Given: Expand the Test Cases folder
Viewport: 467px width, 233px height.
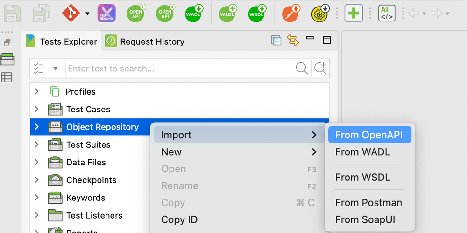Looking at the screenshot, I should [x=36, y=109].
